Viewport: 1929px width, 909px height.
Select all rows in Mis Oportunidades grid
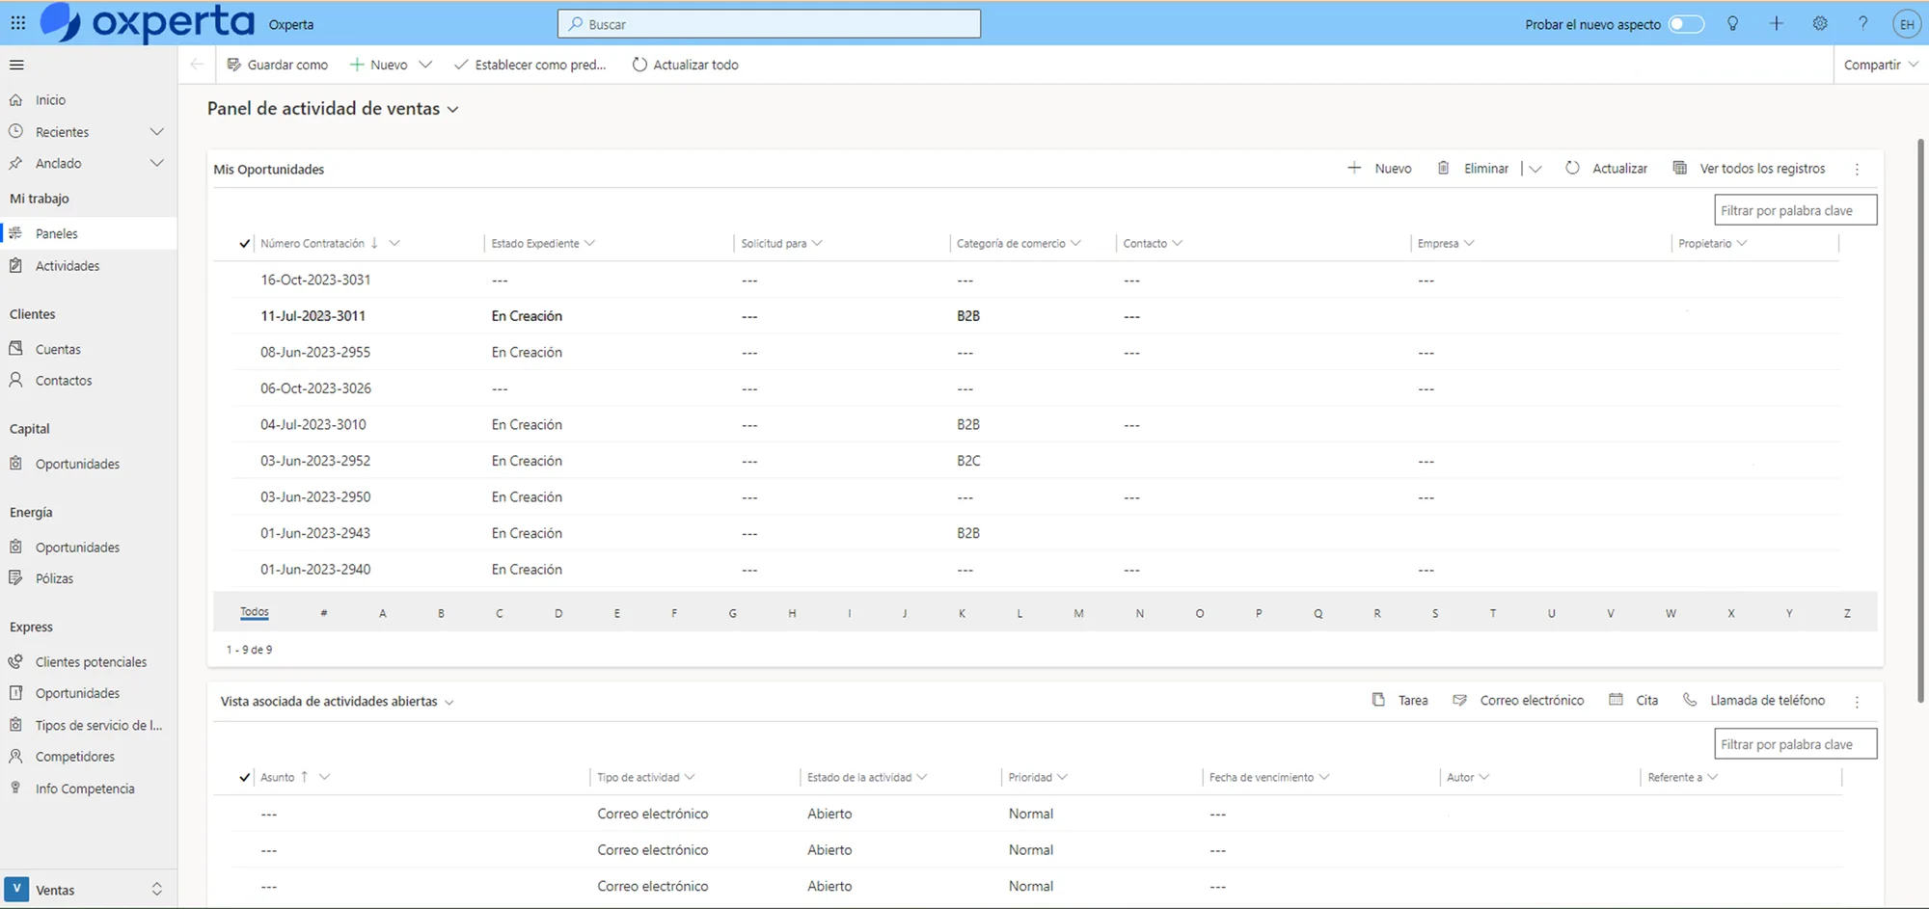tap(245, 244)
